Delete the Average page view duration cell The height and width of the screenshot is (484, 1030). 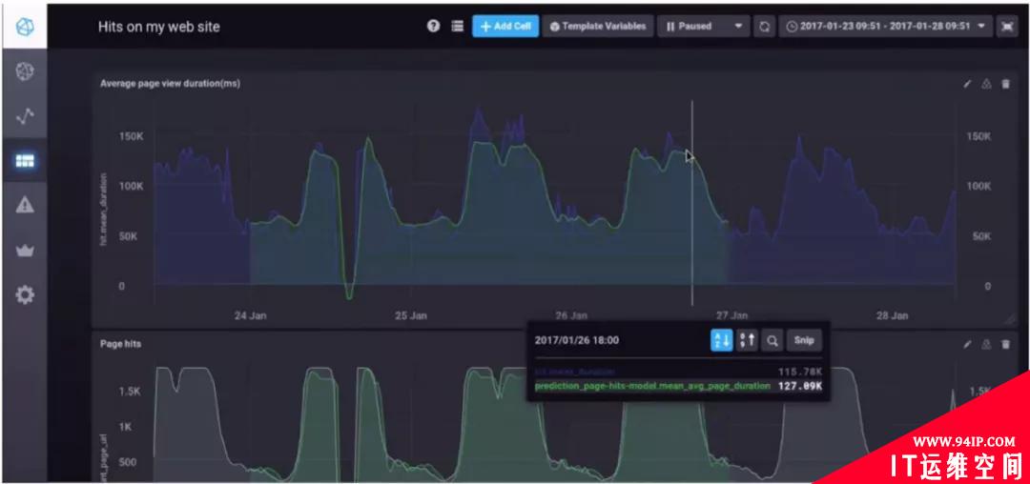coord(1005,84)
